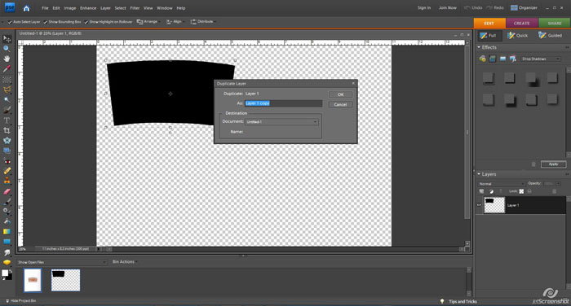This screenshot has width=571, height=306.
Task: Open the Drop Shadows category dropdown
Action: tap(541, 59)
